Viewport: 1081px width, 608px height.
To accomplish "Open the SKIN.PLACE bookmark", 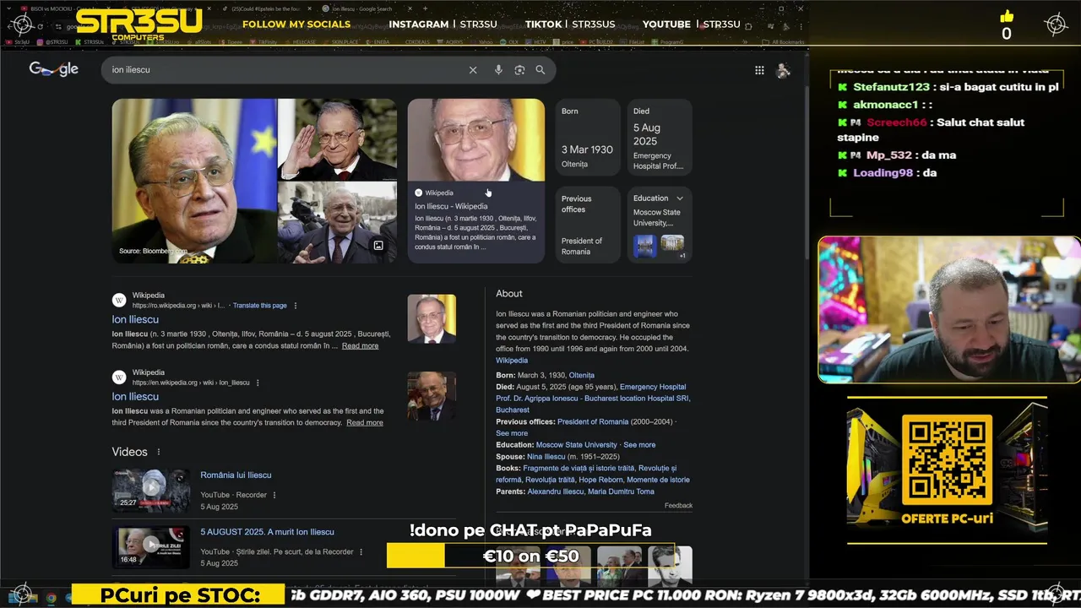I will 342,41.
